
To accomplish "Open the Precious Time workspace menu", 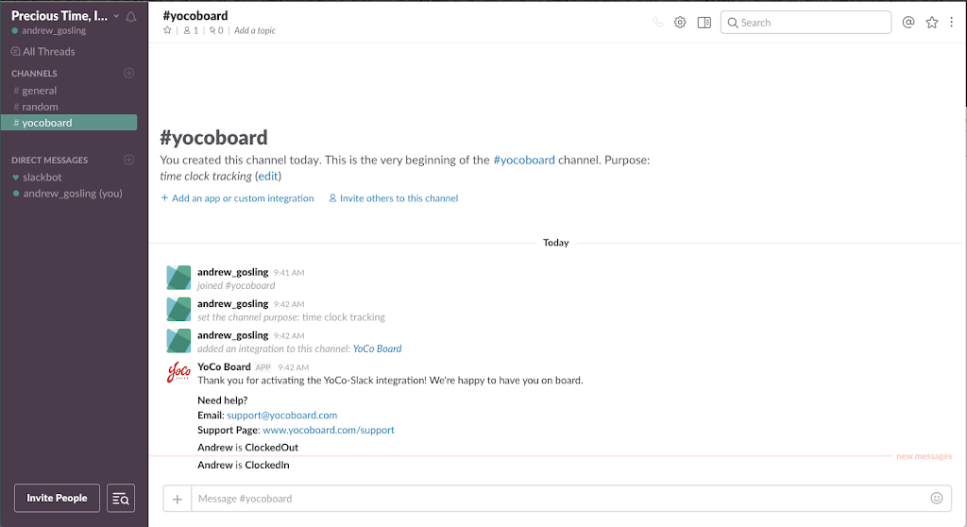I will (x=65, y=16).
